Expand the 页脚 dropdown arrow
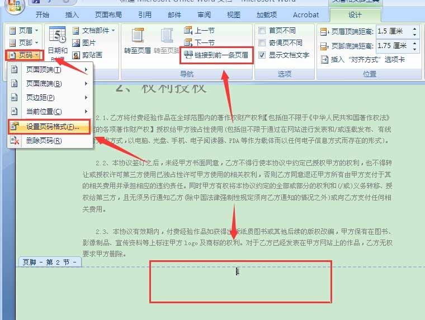This screenshot has height=320, width=425. pyautogui.click(x=36, y=43)
